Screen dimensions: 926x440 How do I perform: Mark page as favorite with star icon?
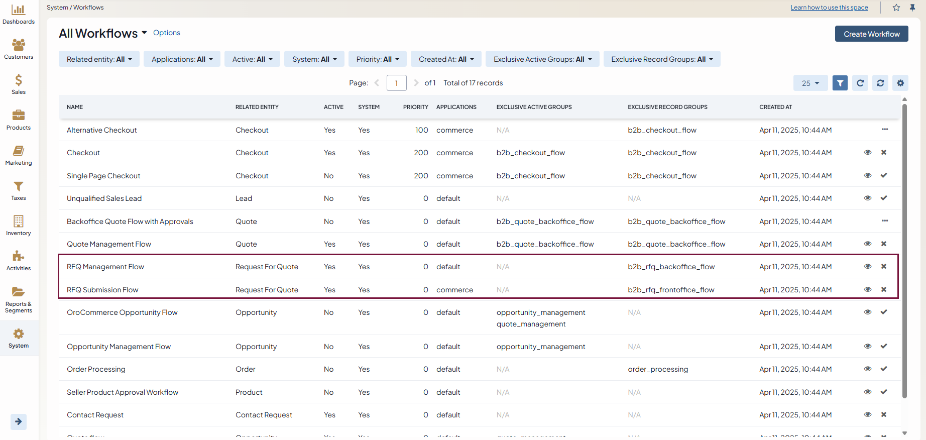(896, 8)
